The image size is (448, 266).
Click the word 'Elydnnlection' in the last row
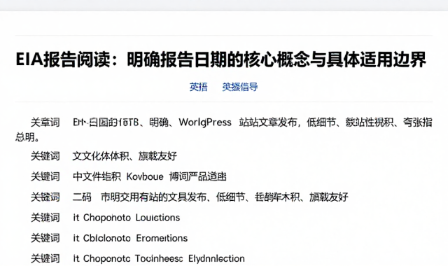(x=216, y=258)
